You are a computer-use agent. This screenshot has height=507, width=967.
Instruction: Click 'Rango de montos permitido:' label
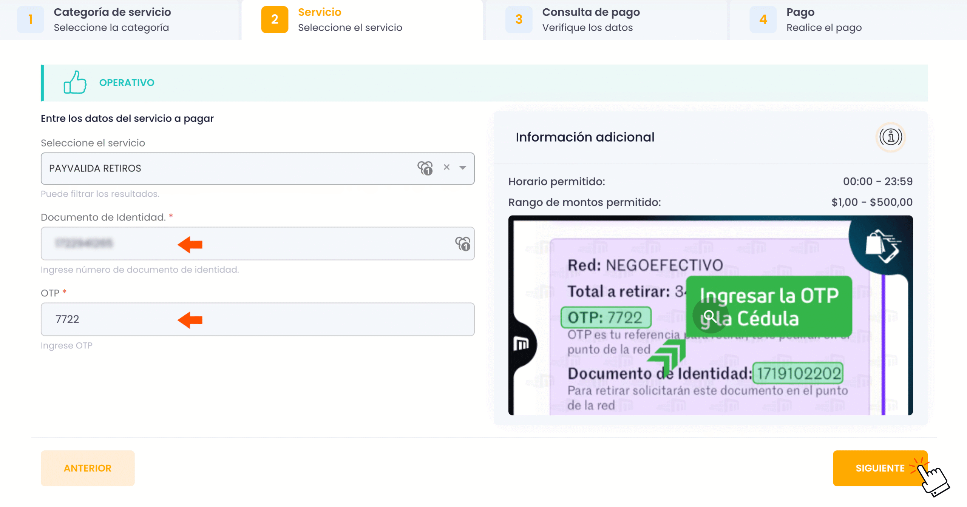(585, 202)
